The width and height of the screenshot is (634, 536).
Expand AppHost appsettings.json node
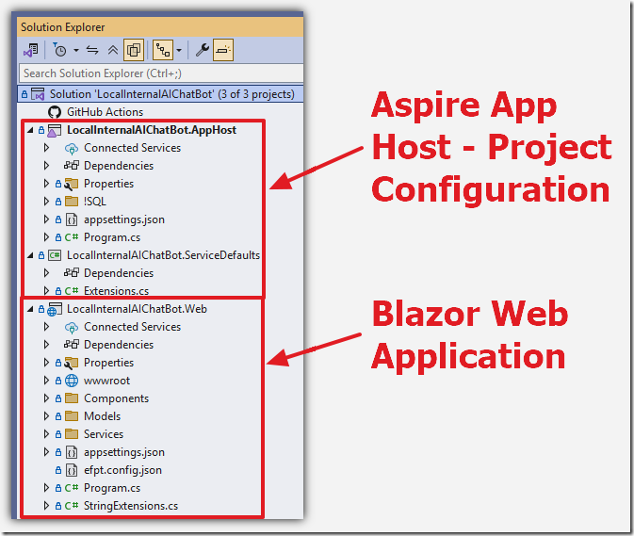click(x=46, y=219)
